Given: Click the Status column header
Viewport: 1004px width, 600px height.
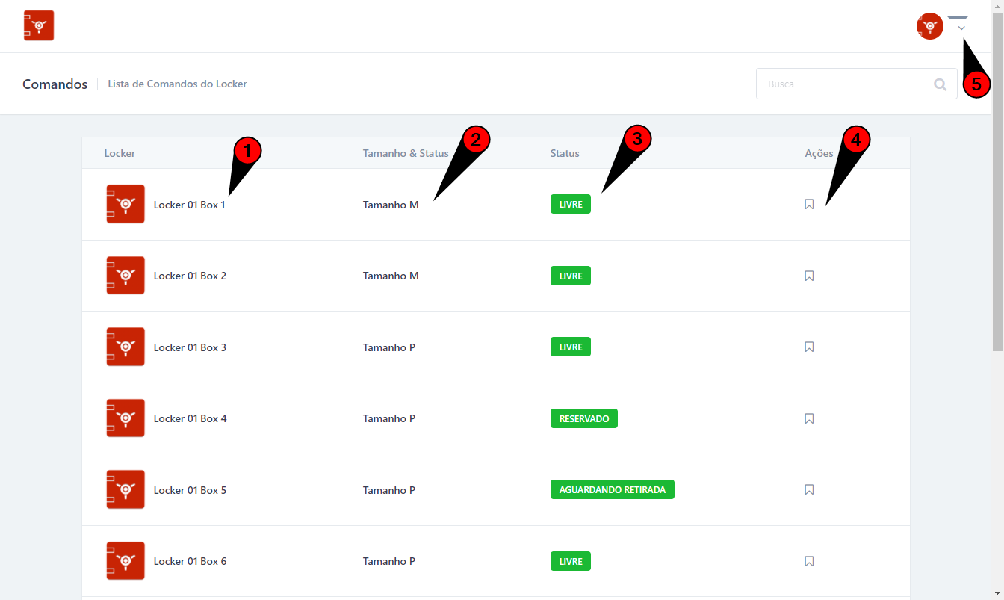Looking at the screenshot, I should coord(565,153).
